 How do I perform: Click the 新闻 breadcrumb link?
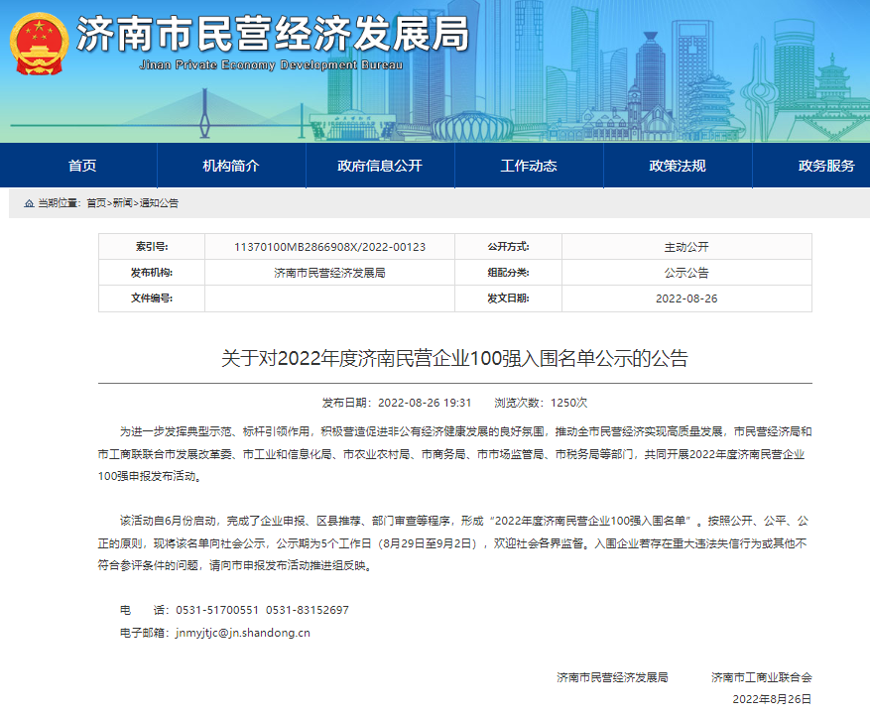point(122,203)
